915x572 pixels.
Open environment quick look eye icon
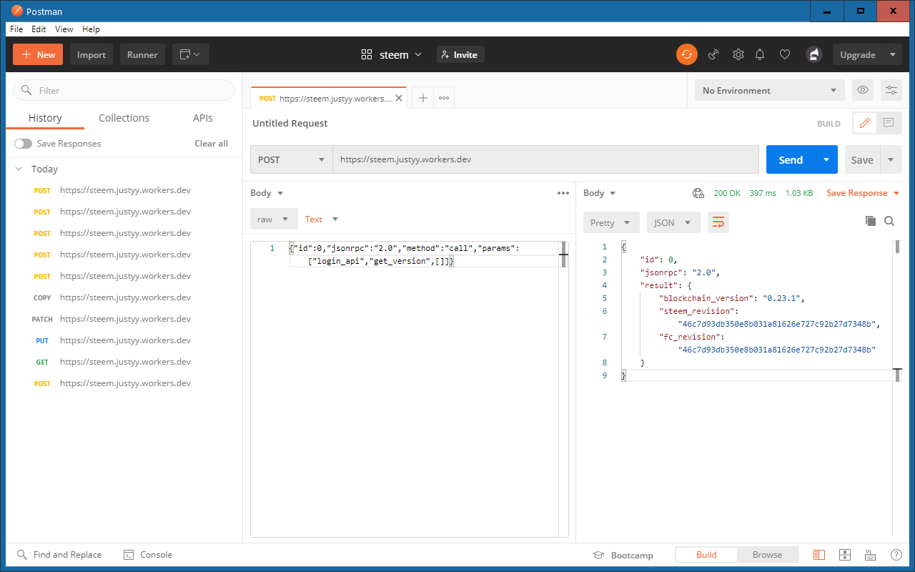(863, 90)
